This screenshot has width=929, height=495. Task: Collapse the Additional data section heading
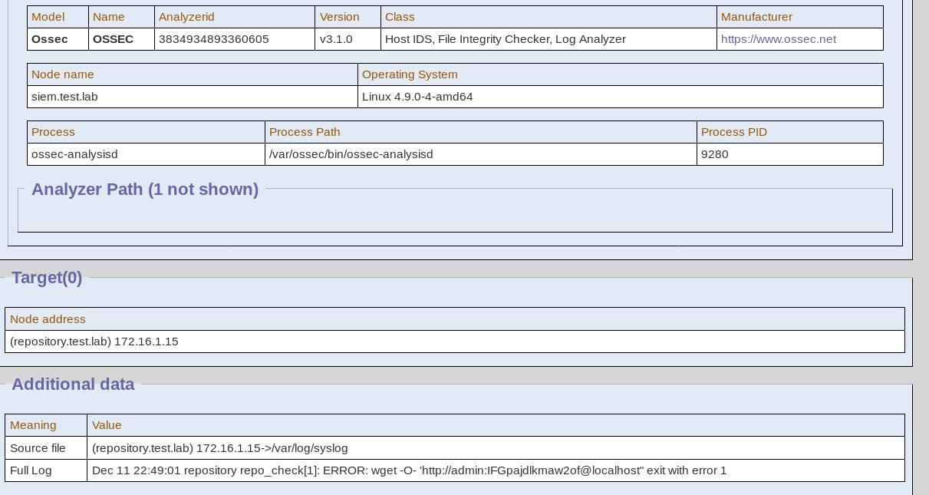73,384
